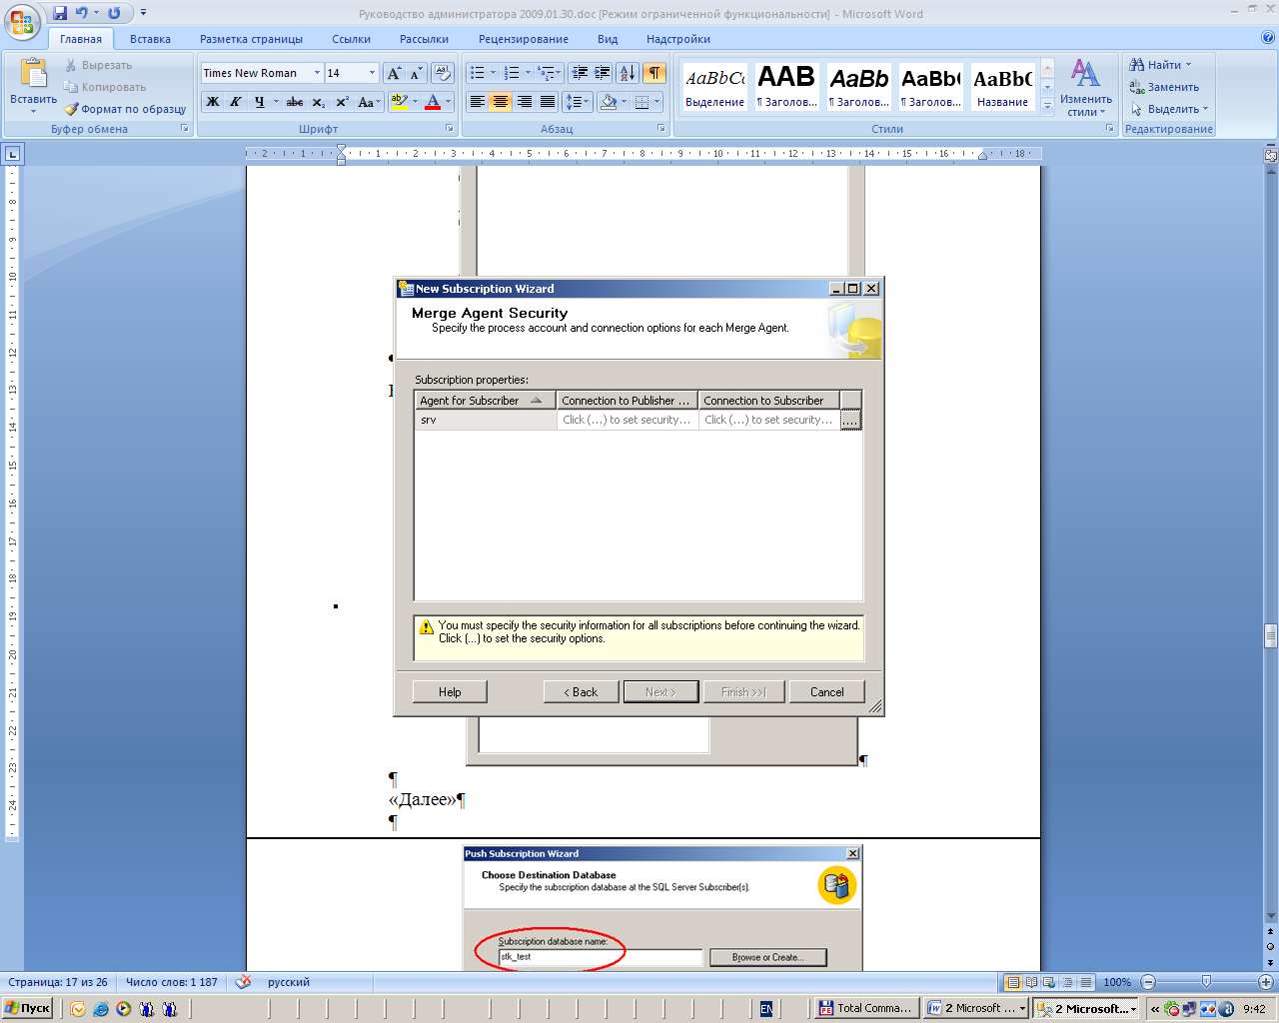Screen dimensions: 1279x1023
Task: Open the ruler toggle above vertical scrollbar
Action: (x=1271, y=155)
